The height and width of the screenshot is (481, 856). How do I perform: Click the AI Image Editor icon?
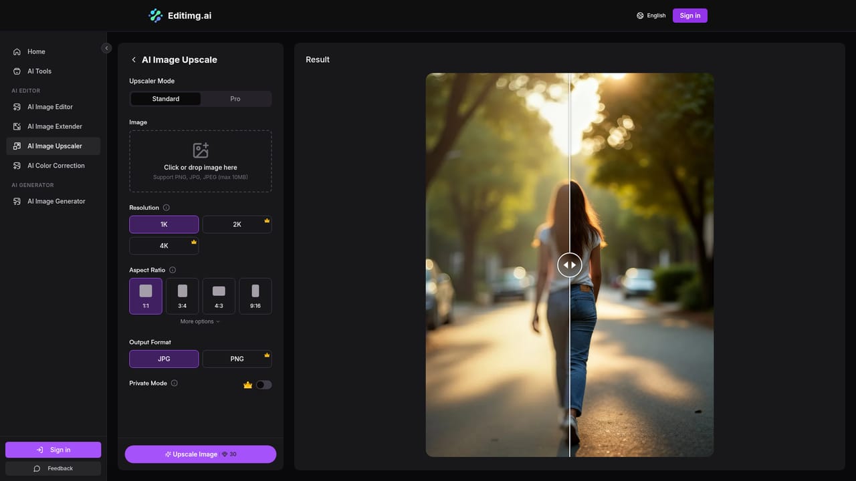point(17,107)
